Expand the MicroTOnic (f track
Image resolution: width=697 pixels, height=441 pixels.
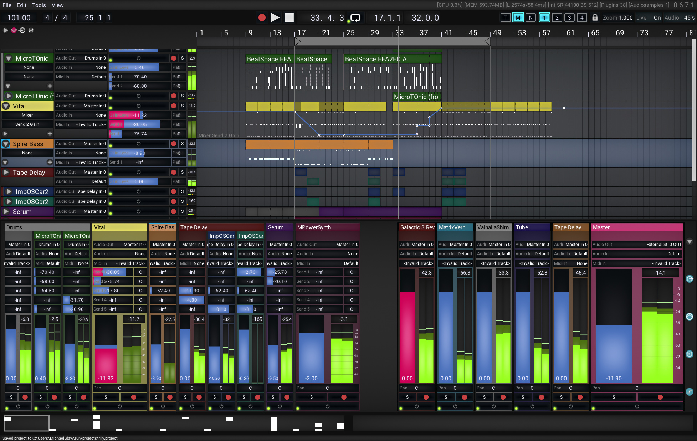coord(9,96)
